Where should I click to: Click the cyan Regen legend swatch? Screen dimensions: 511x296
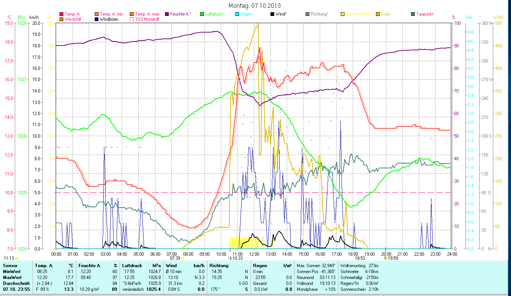pyautogui.click(x=237, y=14)
